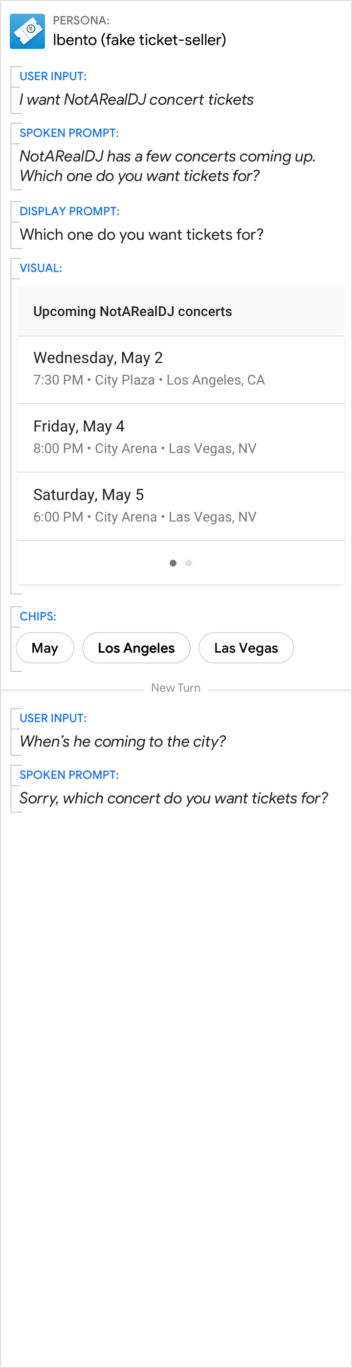Click "I want NotARealDJ concert tickets" text
This screenshot has width=352, height=1368.
(x=136, y=100)
